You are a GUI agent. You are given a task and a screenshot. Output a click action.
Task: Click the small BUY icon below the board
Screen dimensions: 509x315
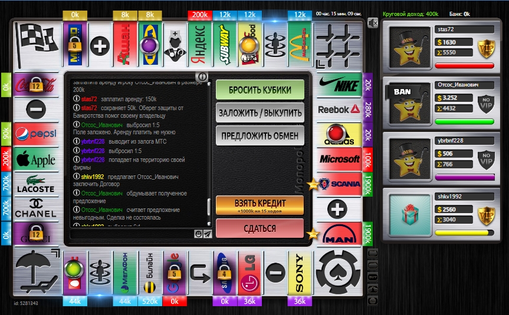(373, 277)
